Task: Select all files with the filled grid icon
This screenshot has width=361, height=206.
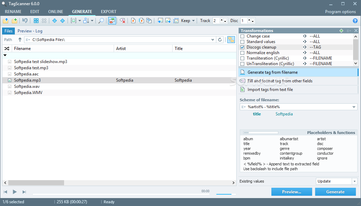Action: pyautogui.click(x=36, y=21)
